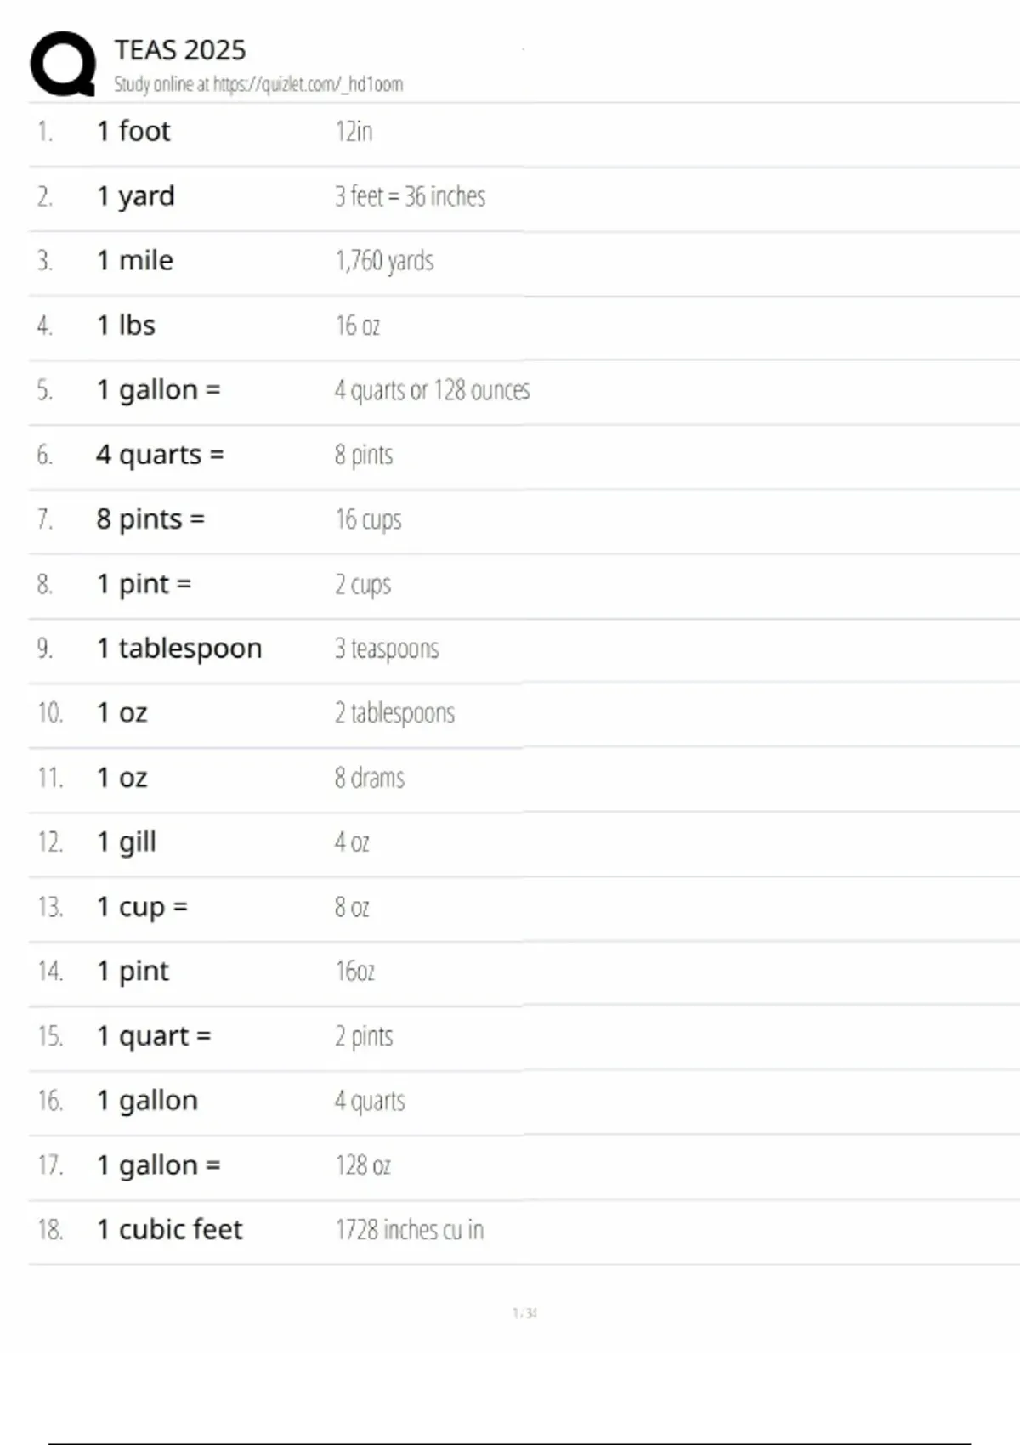1020x1445 pixels.
Task: Select the term "1 mile"
Action: click(x=134, y=260)
